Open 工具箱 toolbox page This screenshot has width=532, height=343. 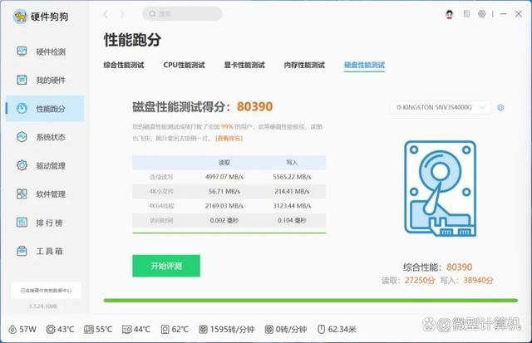pyautogui.click(x=49, y=251)
